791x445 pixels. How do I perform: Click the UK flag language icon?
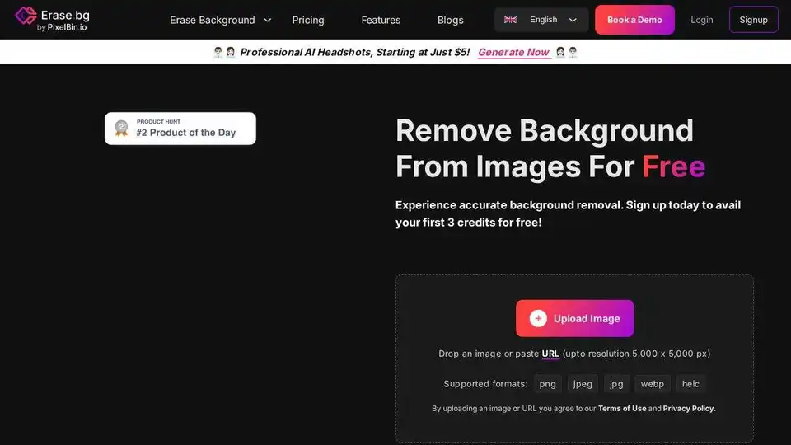[x=510, y=20]
